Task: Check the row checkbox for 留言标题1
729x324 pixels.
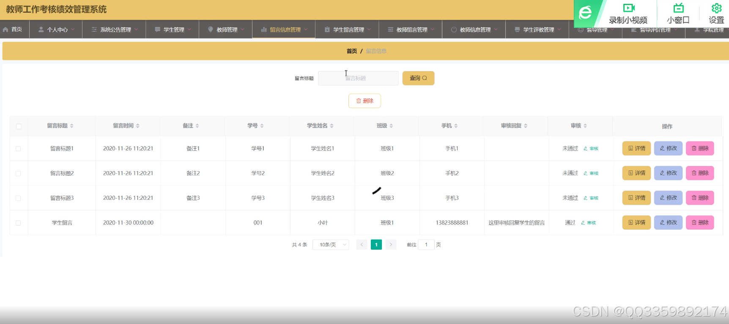Action: 18,149
